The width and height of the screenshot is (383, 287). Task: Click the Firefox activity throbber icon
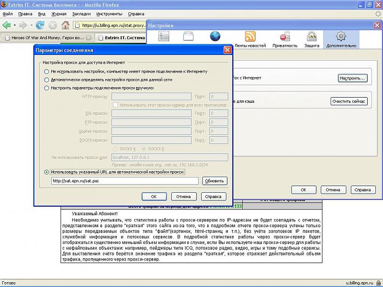(x=378, y=14)
